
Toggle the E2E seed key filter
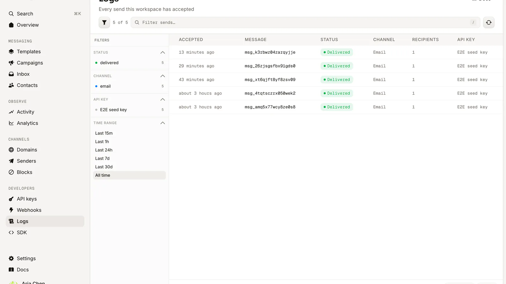click(129, 109)
